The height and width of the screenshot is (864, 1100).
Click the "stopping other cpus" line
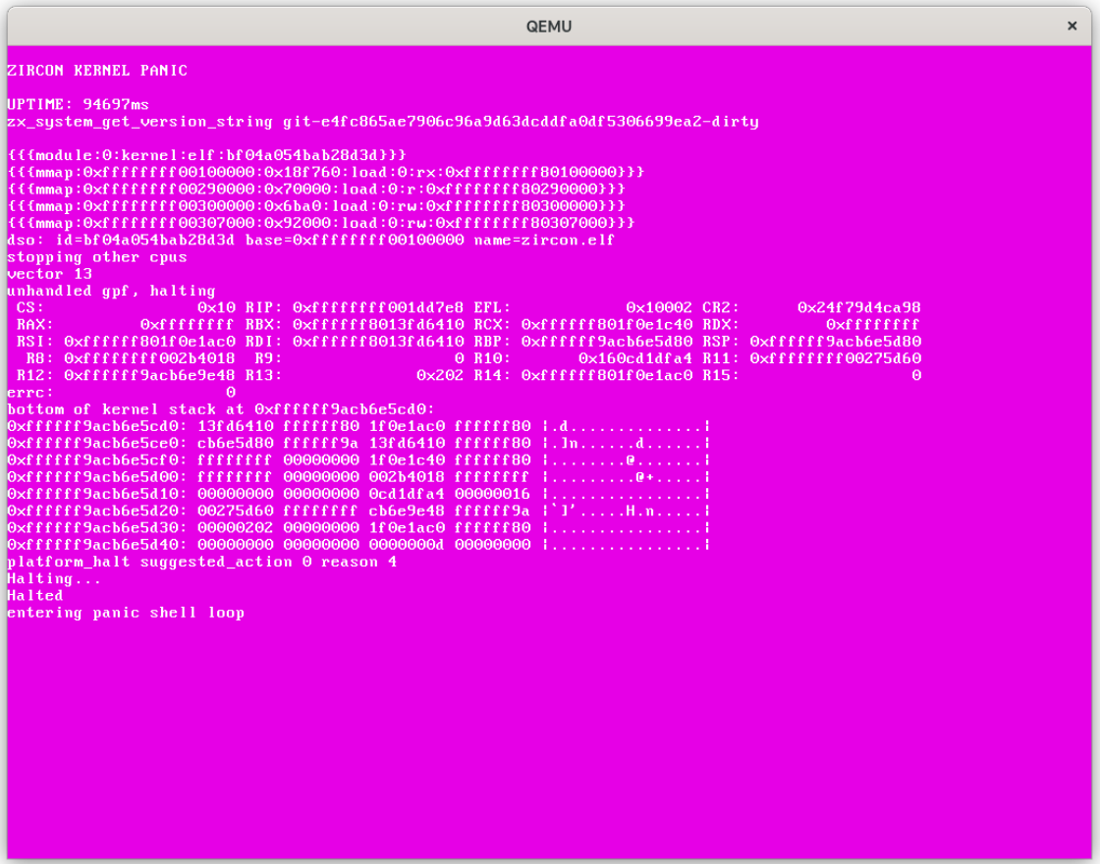click(x=97, y=256)
